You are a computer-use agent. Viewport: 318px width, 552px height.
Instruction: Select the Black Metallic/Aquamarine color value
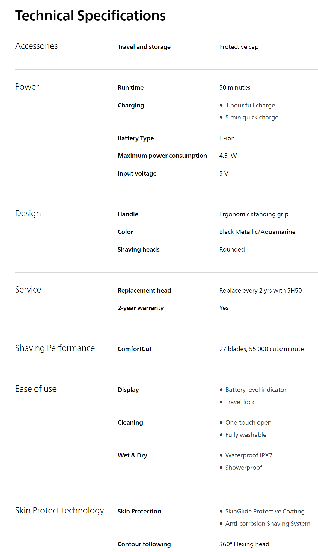coord(257,232)
